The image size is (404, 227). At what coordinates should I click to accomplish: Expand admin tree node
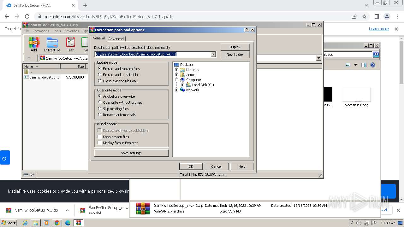[177, 75]
